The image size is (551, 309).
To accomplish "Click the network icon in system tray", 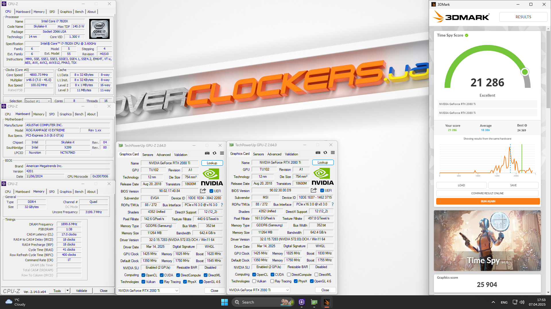I will [515, 302].
